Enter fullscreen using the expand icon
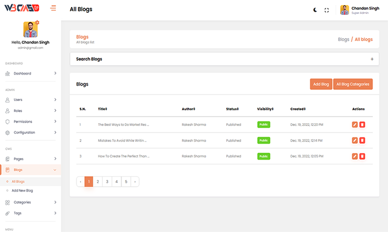This screenshot has width=388, height=232. coord(326,10)
